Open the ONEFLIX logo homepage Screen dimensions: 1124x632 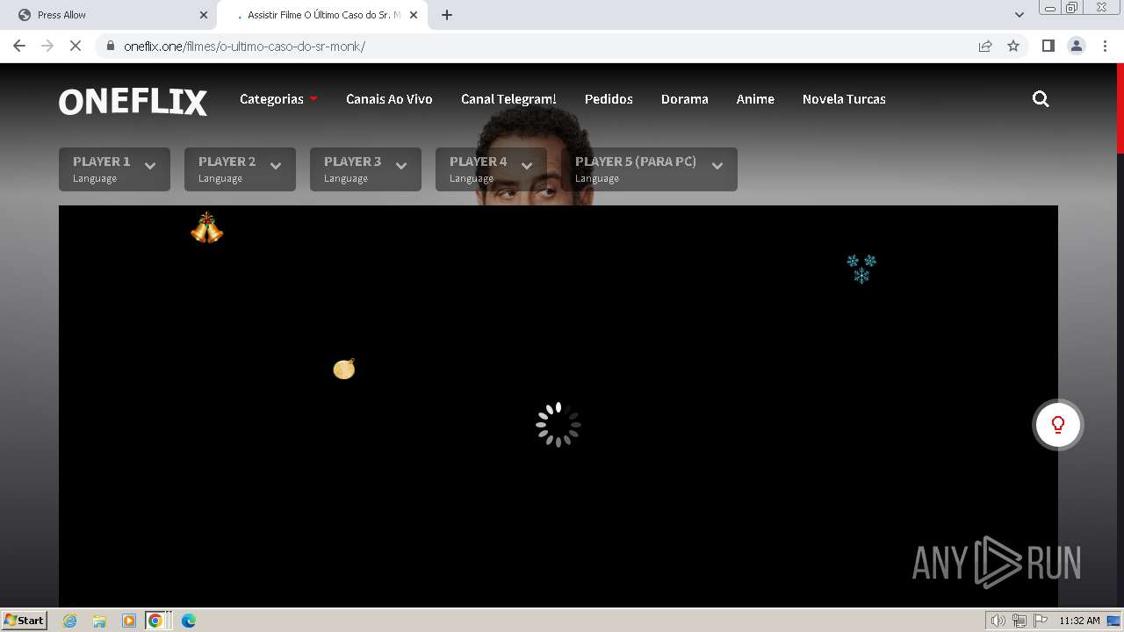click(133, 102)
